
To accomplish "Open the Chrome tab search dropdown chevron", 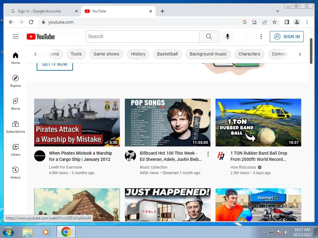I will [277, 11].
